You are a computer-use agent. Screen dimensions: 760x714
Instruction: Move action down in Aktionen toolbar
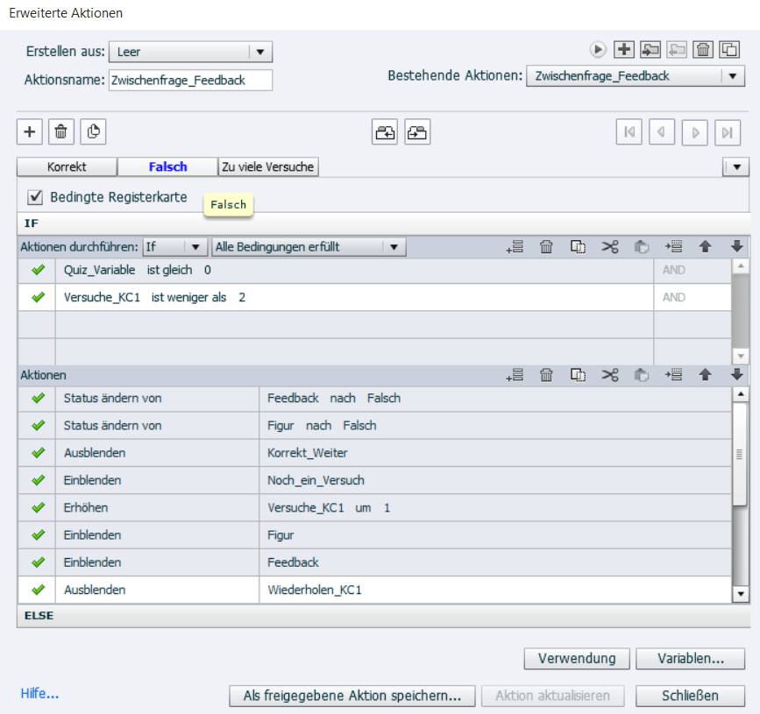[736, 375]
